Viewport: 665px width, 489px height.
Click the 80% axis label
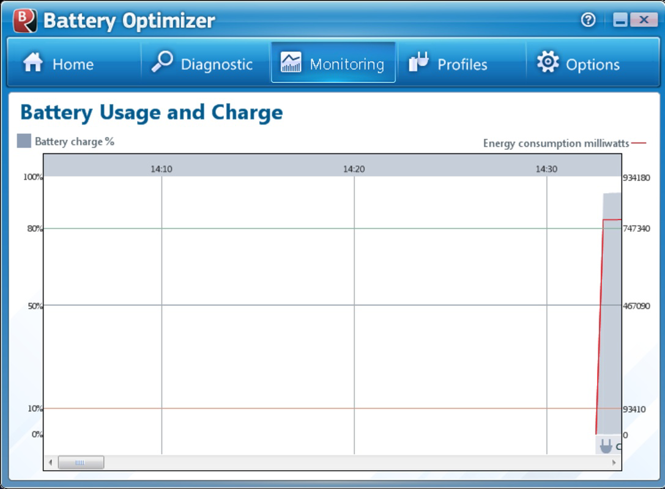35,229
